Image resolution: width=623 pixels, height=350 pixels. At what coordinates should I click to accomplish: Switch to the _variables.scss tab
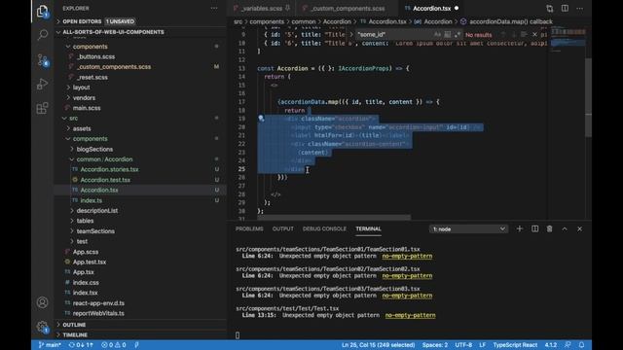(262, 9)
